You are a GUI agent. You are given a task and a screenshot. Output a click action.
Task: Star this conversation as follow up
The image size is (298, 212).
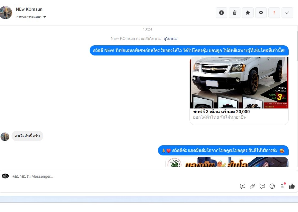pyautogui.click(x=248, y=13)
